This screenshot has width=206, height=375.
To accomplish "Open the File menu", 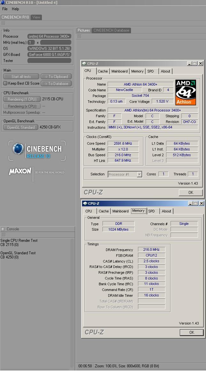I will point(5,9).
